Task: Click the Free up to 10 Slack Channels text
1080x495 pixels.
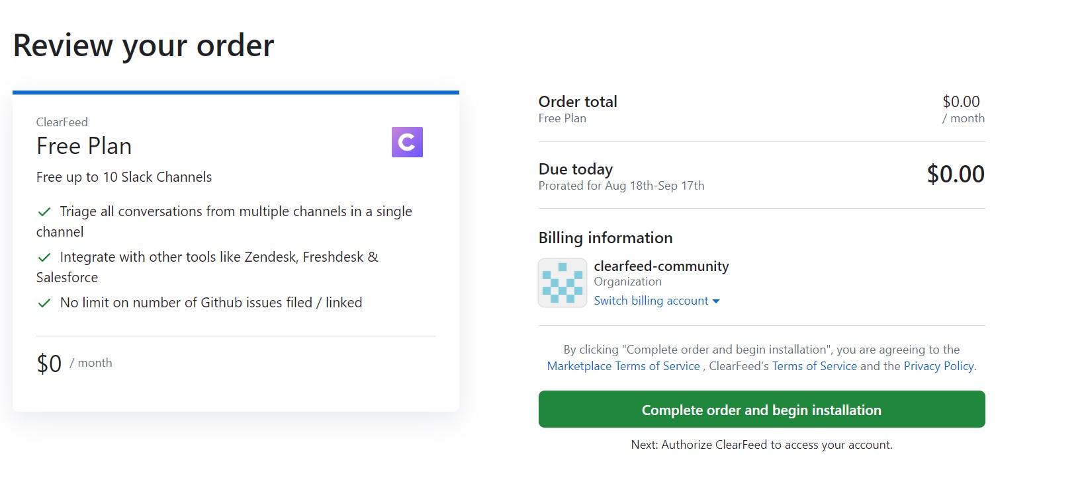Action: point(124,177)
